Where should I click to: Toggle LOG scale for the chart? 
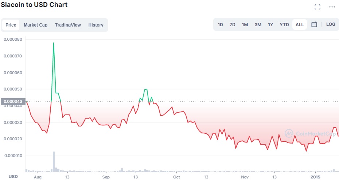[331, 24]
